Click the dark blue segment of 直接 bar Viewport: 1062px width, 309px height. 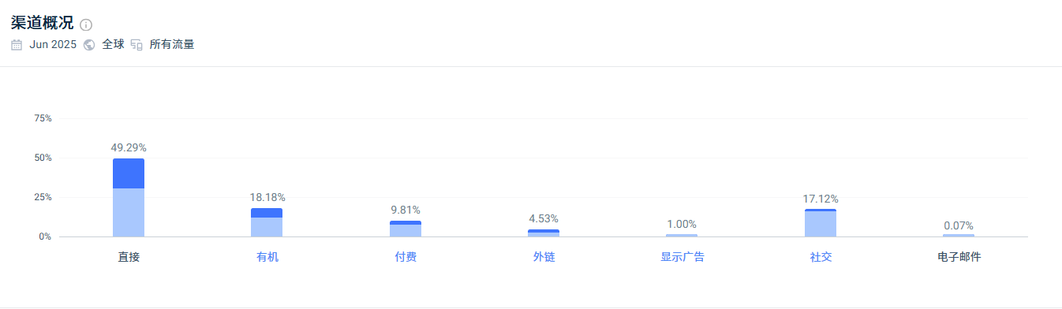click(x=129, y=173)
